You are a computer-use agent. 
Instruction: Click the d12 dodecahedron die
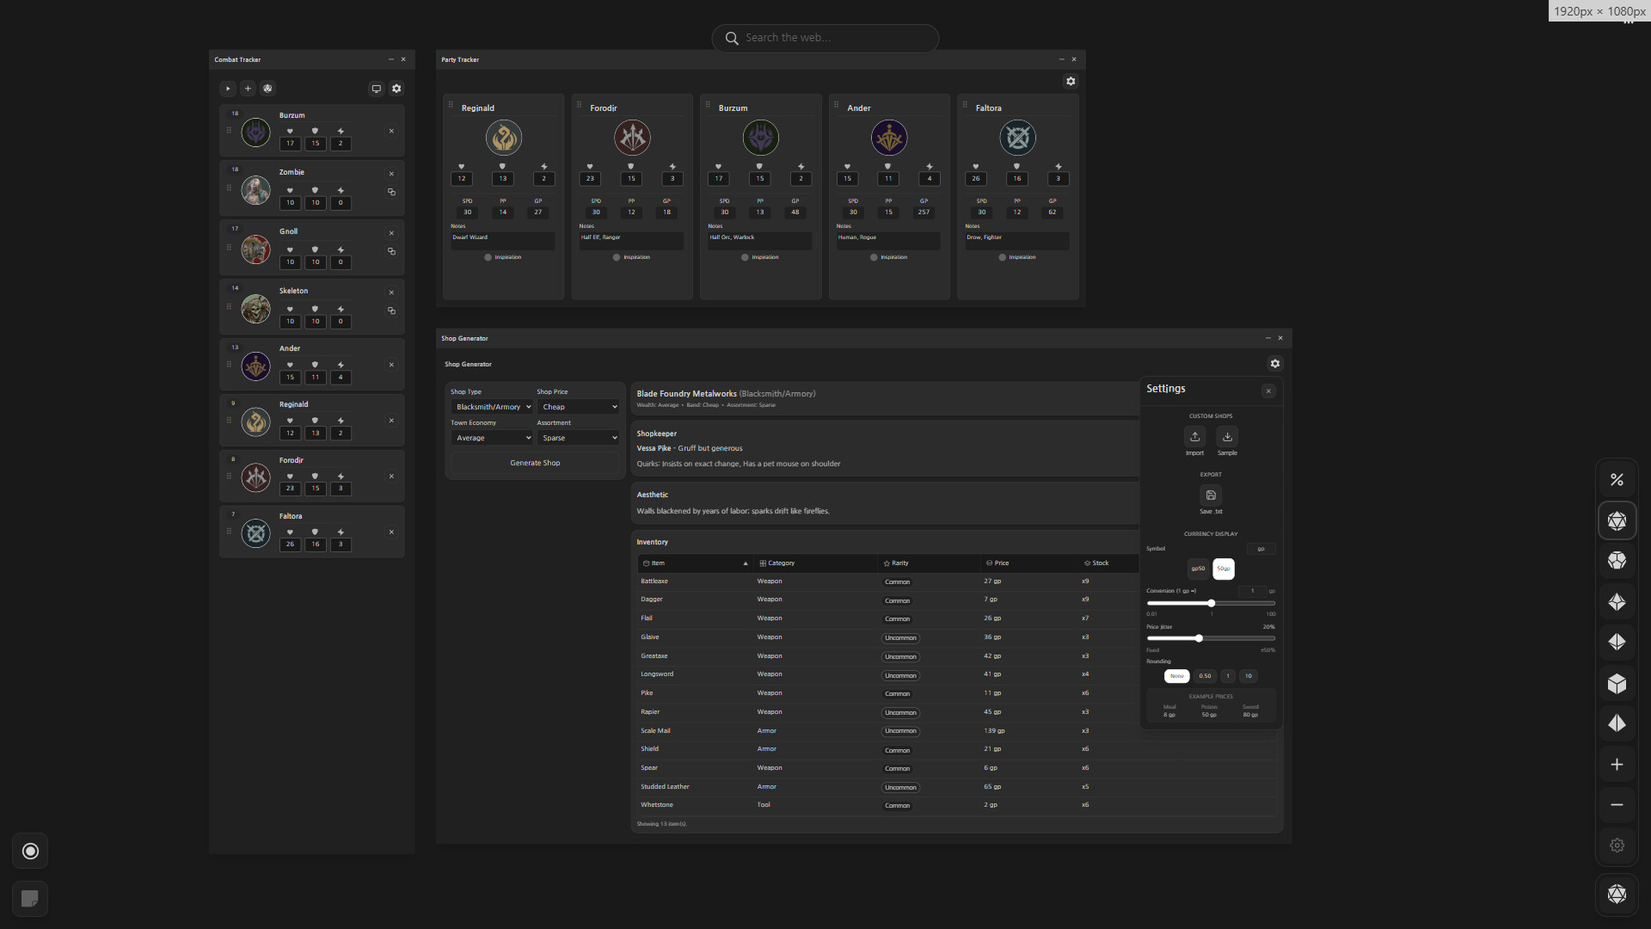[x=1617, y=561]
